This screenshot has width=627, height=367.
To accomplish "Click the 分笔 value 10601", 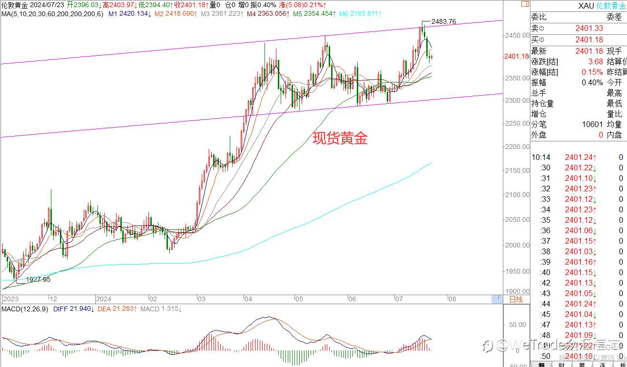I will [x=592, y=124].
